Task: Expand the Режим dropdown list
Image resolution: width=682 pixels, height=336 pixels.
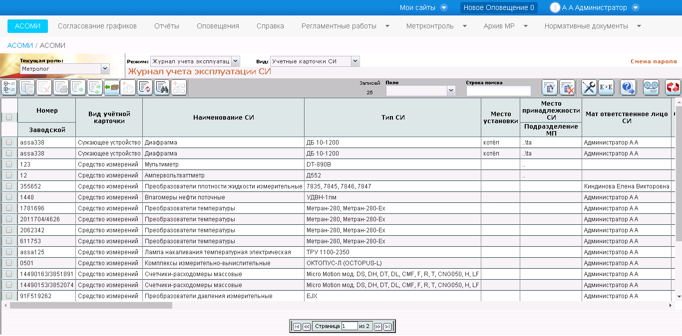Action: click(236, 61)
